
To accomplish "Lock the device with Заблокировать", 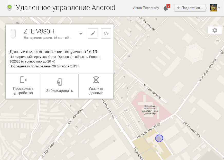I will tap(60, 86).
